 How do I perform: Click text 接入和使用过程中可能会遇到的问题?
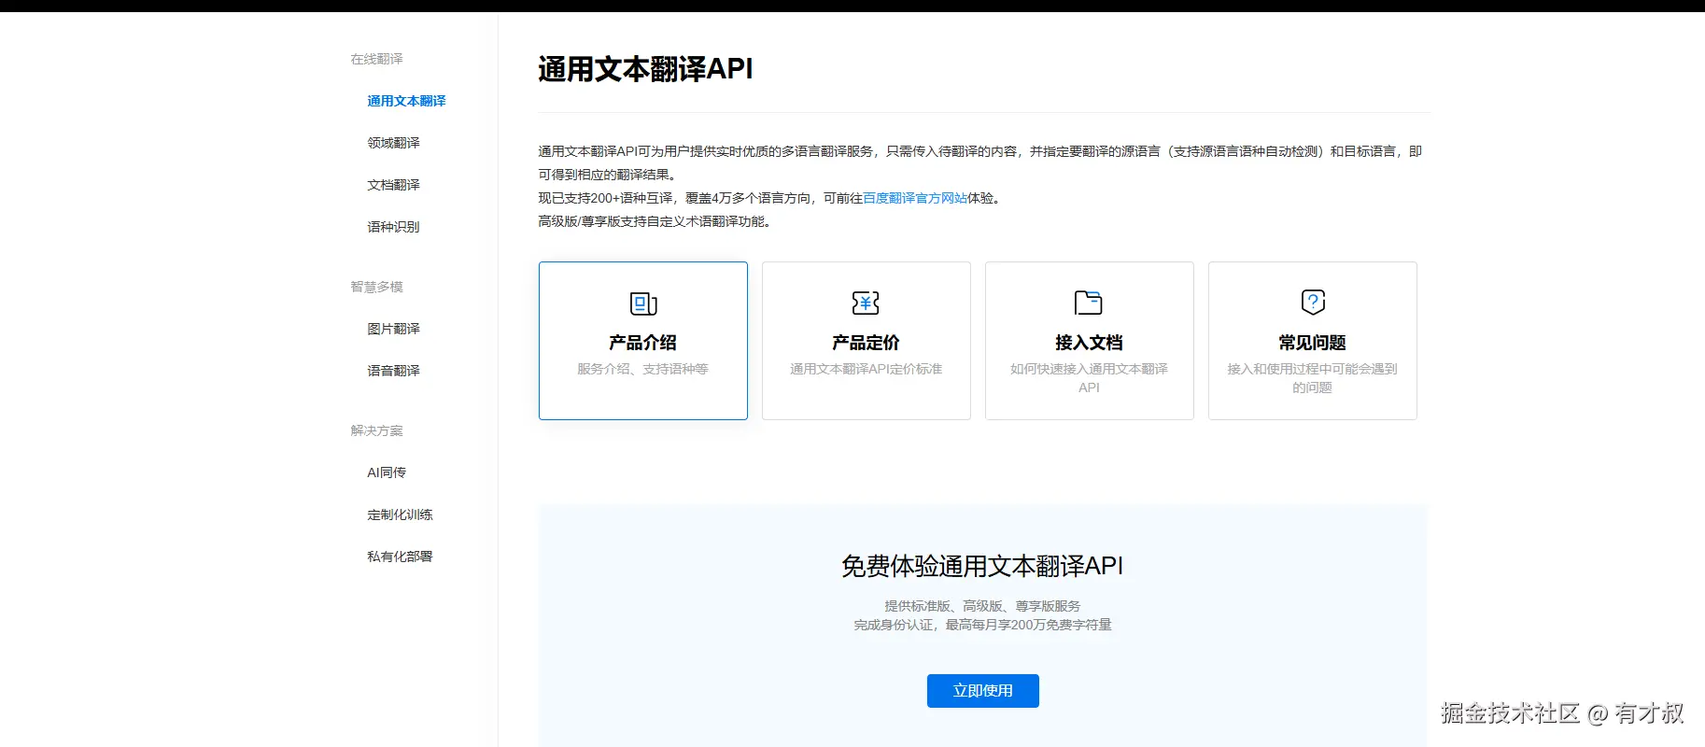click(x=1312, y=378)
